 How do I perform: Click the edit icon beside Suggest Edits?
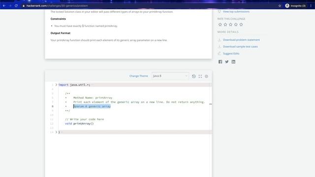220,54
